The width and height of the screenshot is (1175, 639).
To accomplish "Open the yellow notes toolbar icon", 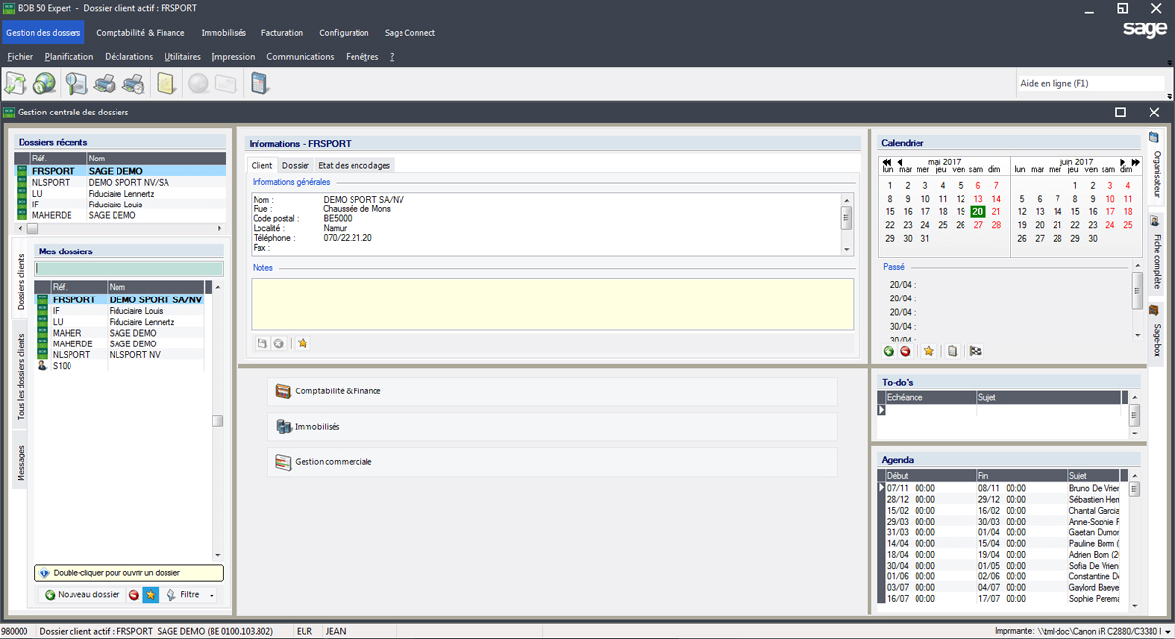I will point(165,83).
